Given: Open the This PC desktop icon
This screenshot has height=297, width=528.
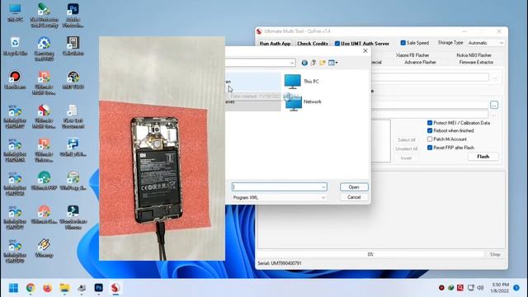Looking at the screenshot, I should [x=15, y=13].
